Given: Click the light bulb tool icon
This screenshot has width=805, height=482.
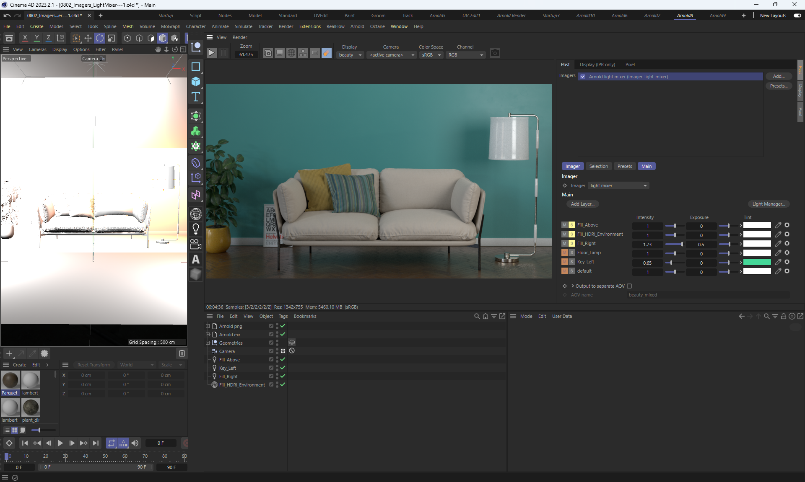Looking at the screenshot, I should (196, 229).
